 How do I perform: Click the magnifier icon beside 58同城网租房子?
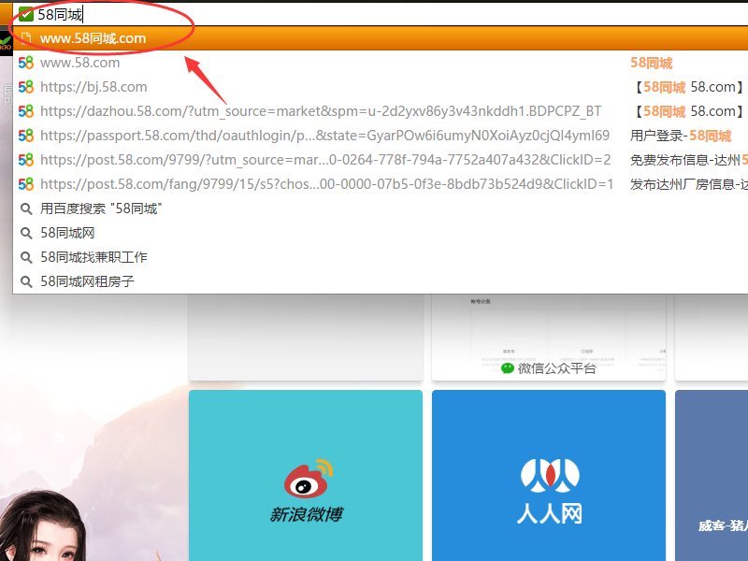tap(27, 281)
